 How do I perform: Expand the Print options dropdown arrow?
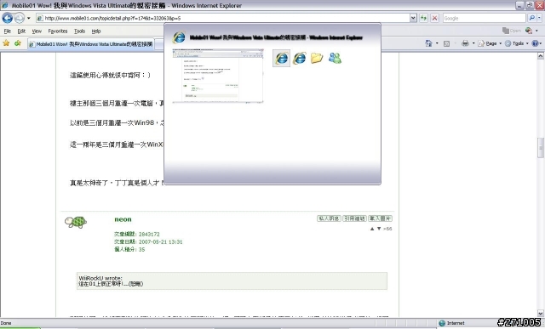473,43
